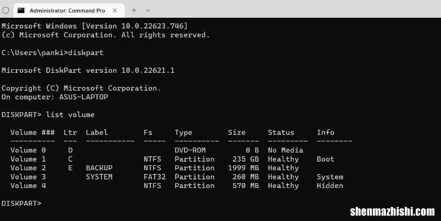Screen dimensions: 441x221
Task: Click the Fs column header
Action: pos(148,133)
